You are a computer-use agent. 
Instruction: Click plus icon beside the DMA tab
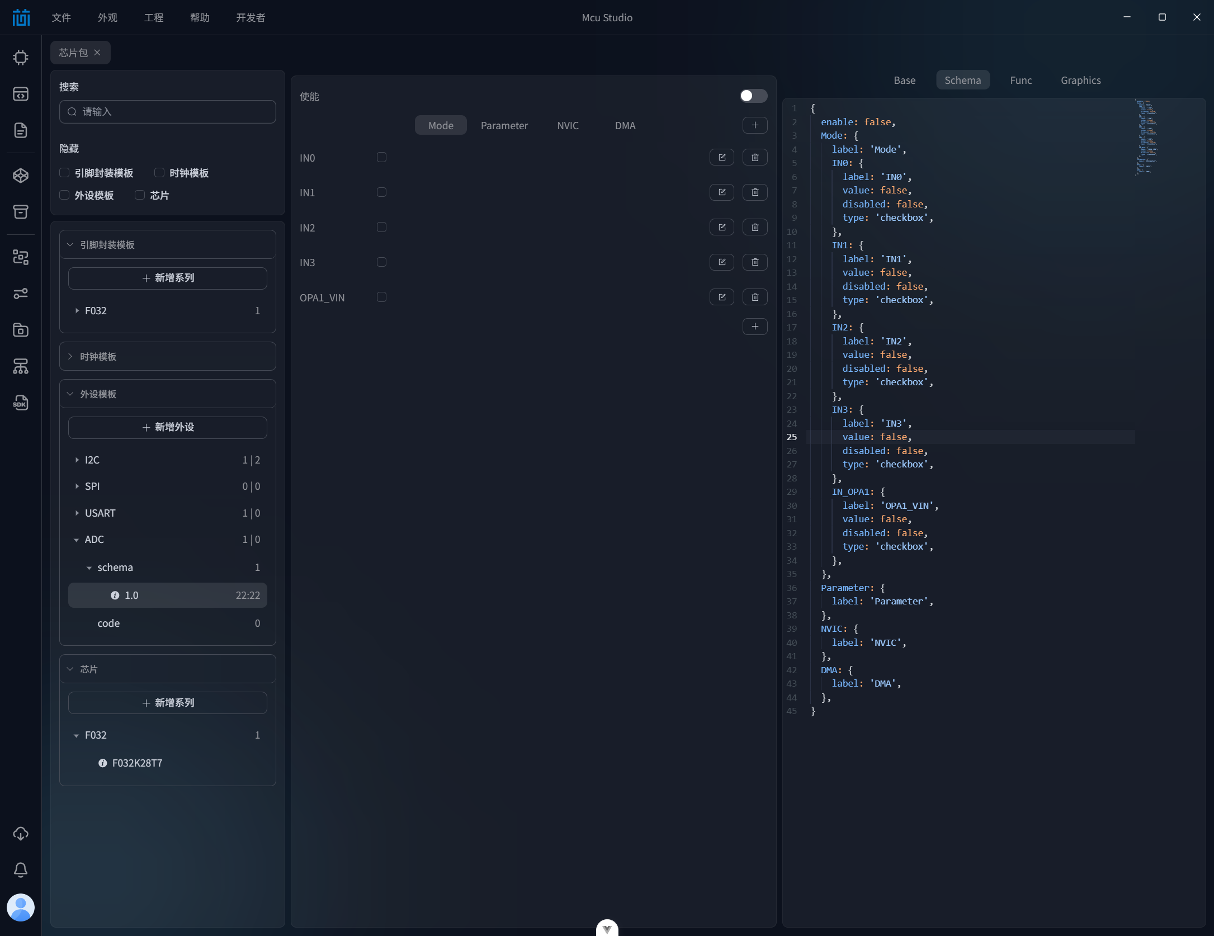click(x=754, y=125)
